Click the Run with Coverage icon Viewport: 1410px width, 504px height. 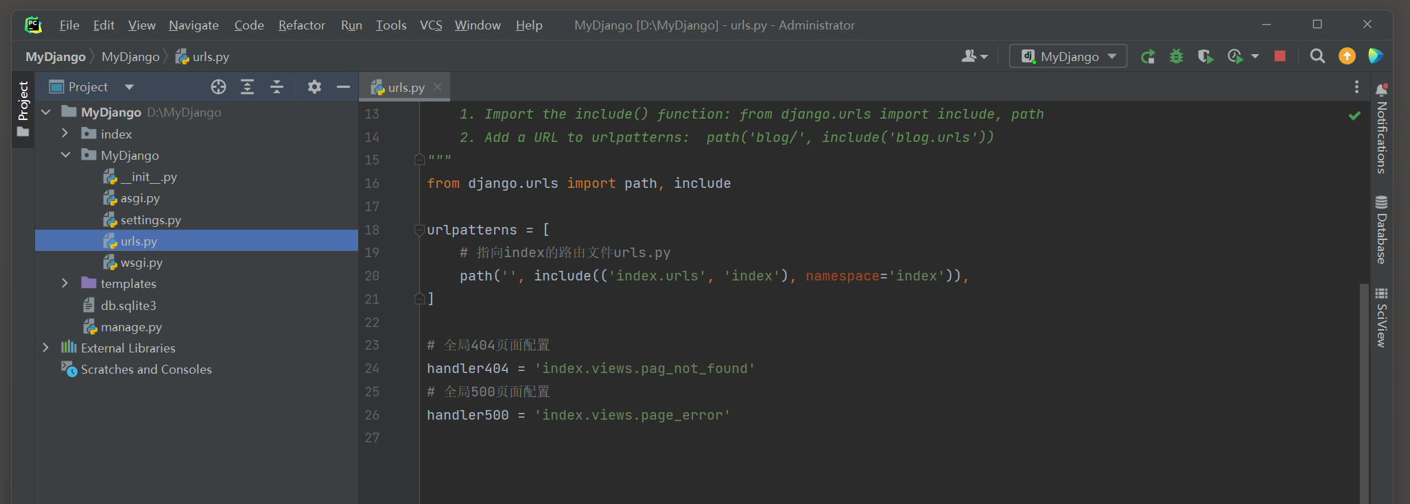tap(1206, 56)
